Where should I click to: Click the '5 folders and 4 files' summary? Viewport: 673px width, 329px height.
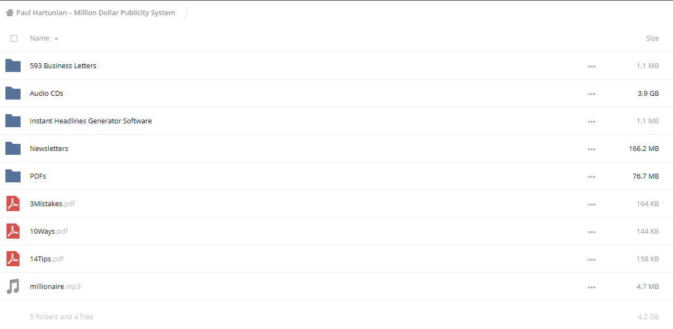click(x=61, y=317)
